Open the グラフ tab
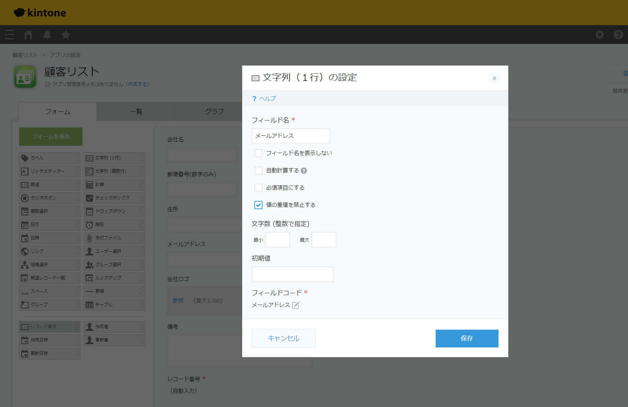The image size is (628, 407). [x=214, y=111]
